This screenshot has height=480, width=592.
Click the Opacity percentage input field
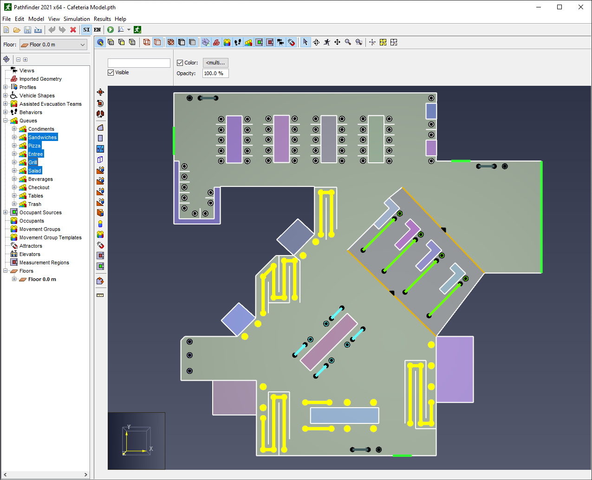[215, 73]
